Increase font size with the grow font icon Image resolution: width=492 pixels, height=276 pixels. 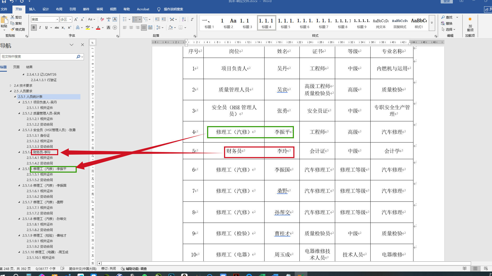coord(76,19)
